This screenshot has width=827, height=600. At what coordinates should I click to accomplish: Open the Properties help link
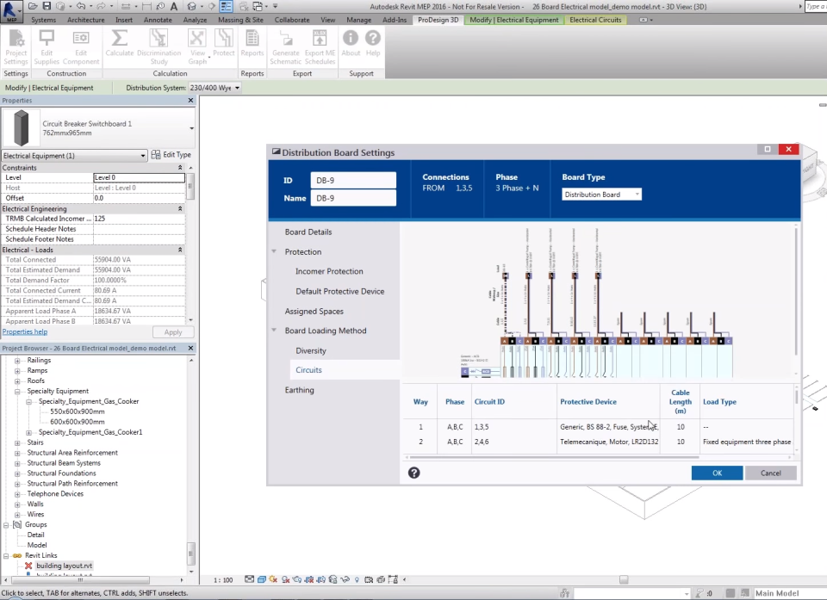[x=25, y=331]
